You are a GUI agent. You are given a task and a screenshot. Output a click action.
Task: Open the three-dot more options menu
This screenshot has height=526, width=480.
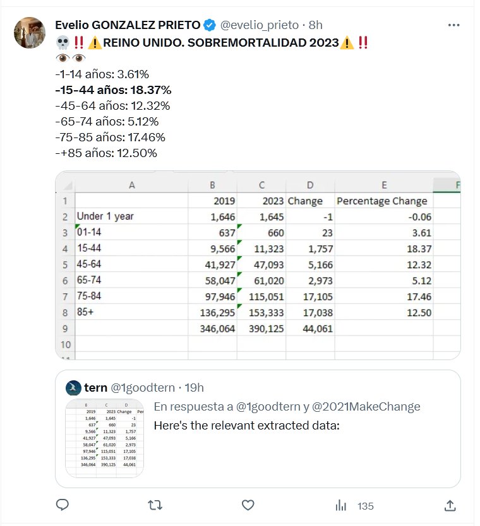tap(453, 25)
